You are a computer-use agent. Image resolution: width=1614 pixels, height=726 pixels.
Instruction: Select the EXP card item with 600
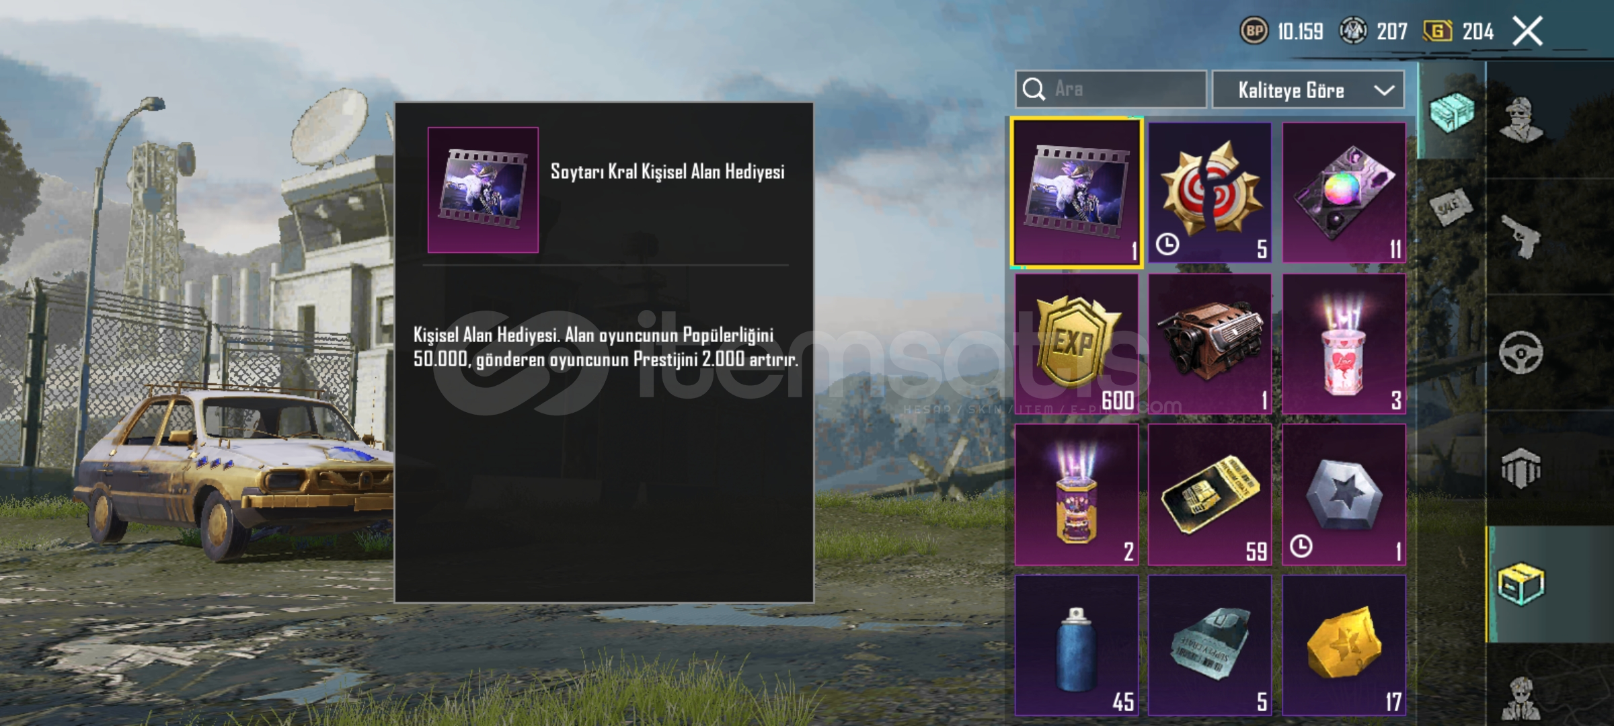[x=1076, y=344]
